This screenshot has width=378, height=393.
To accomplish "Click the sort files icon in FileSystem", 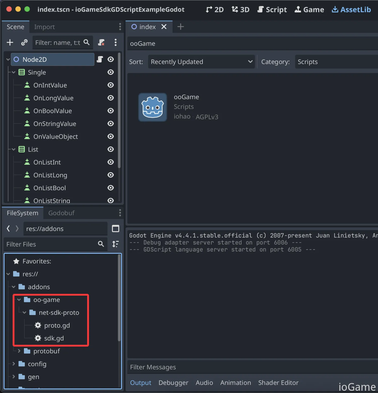I will tap(115, 244).
